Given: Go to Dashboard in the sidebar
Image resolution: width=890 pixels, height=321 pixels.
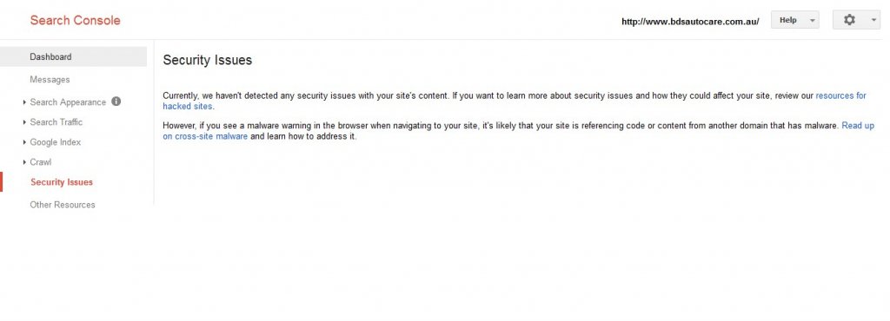Looking at the screenshot, I should click(x=73, y=56).
